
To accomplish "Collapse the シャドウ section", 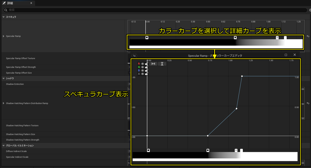I will tap(4, 78).
